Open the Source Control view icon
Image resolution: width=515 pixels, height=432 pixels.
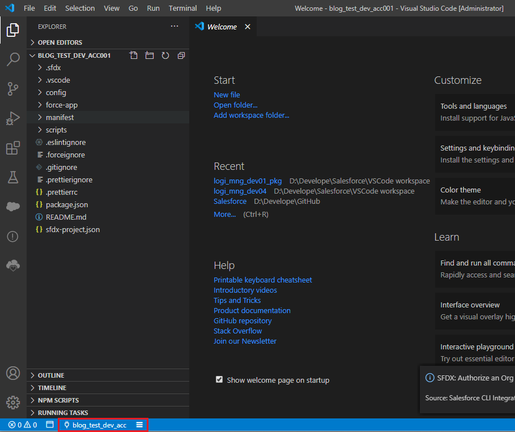coord(13,89)
